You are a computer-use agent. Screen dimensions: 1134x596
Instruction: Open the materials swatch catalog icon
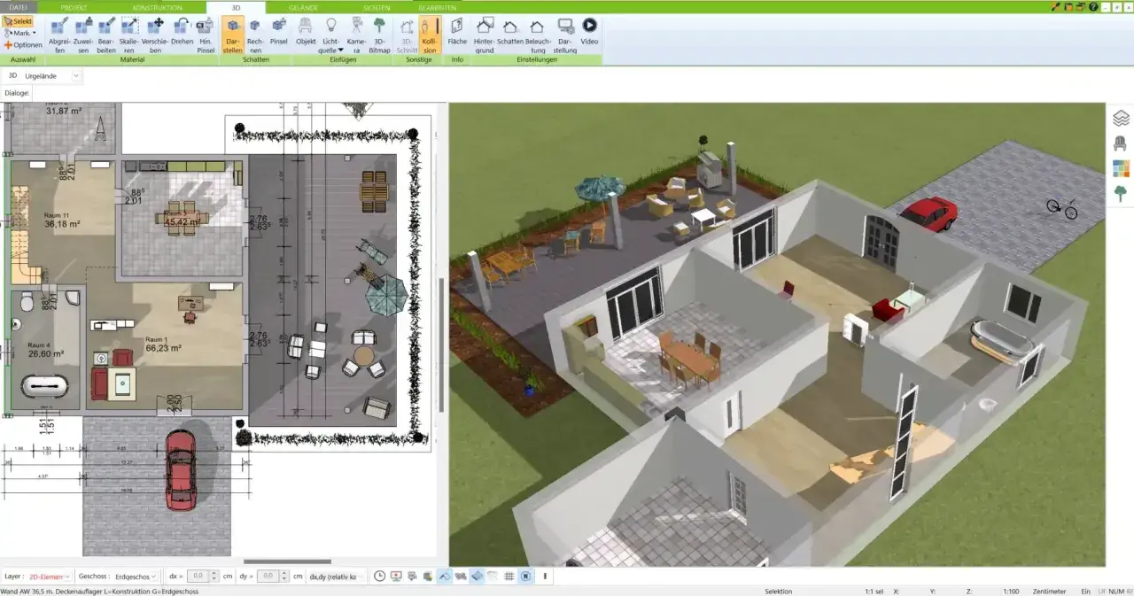tap(1121, 168)
